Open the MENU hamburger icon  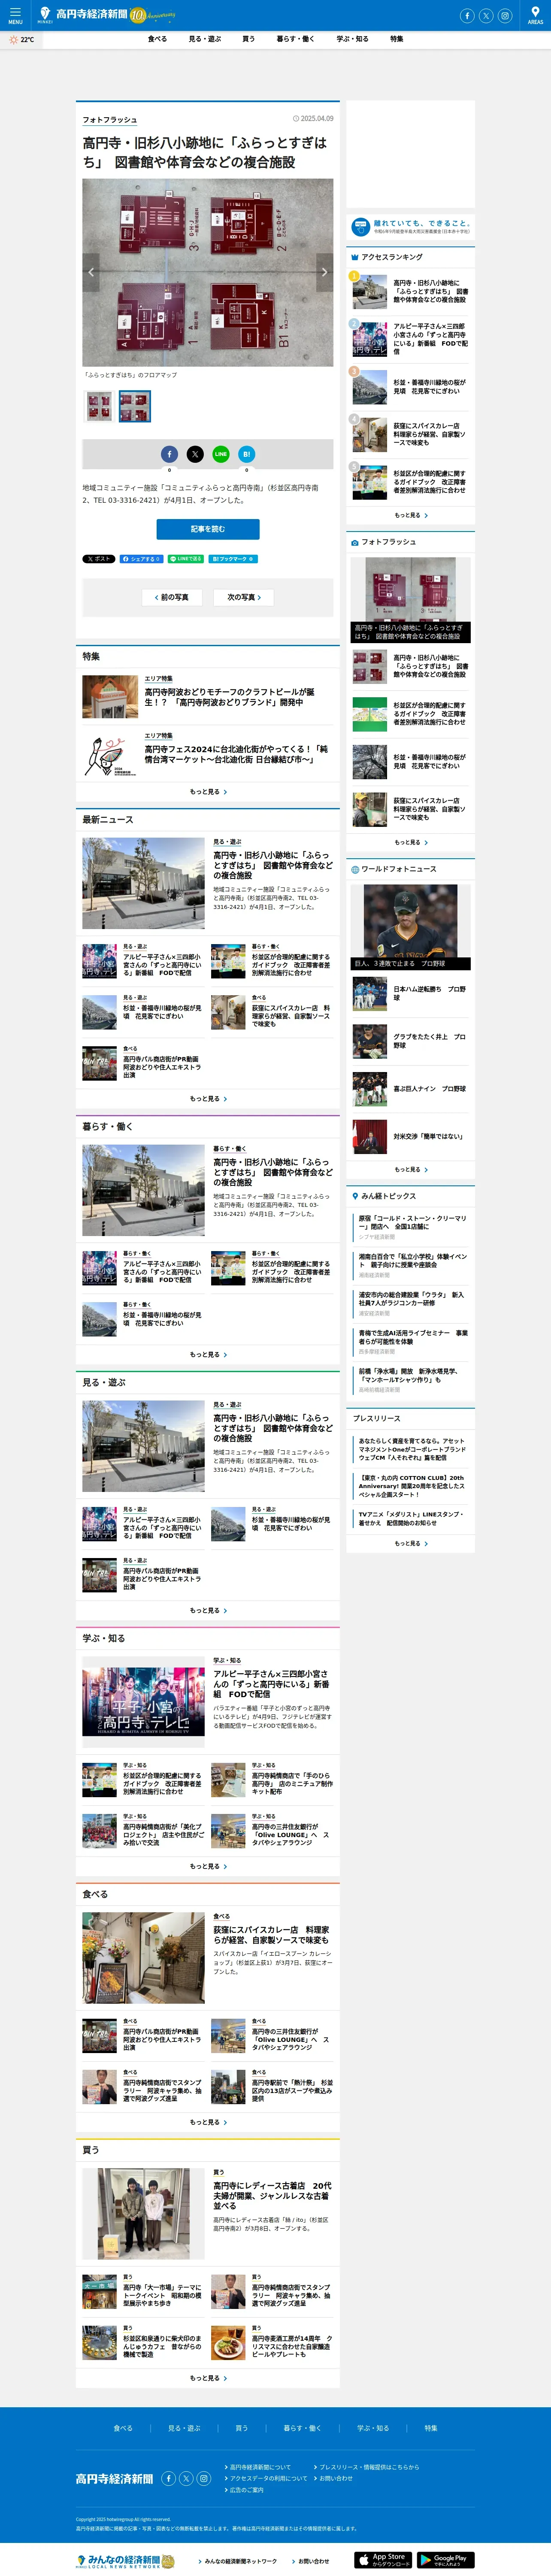click(x=15, y=15)
